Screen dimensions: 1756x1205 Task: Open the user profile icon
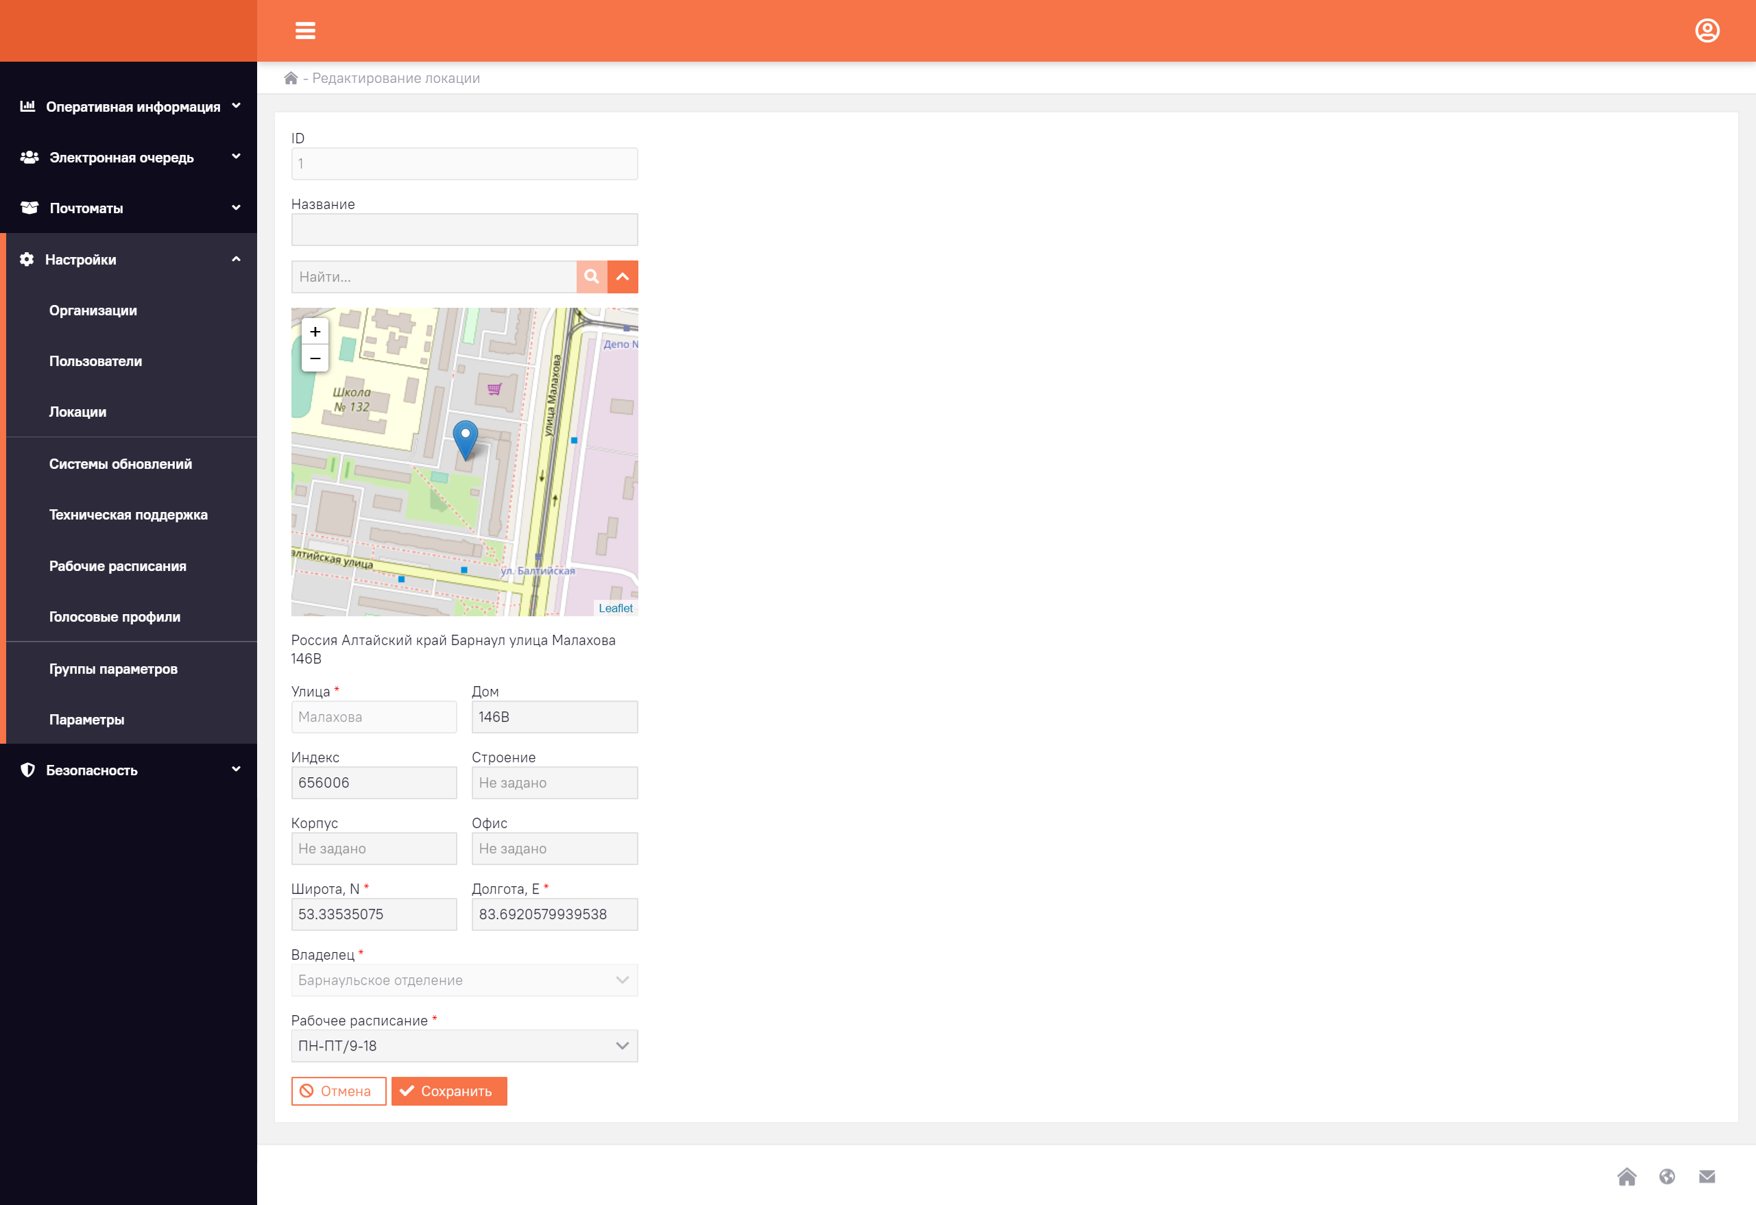click(x=1707, y=30)
